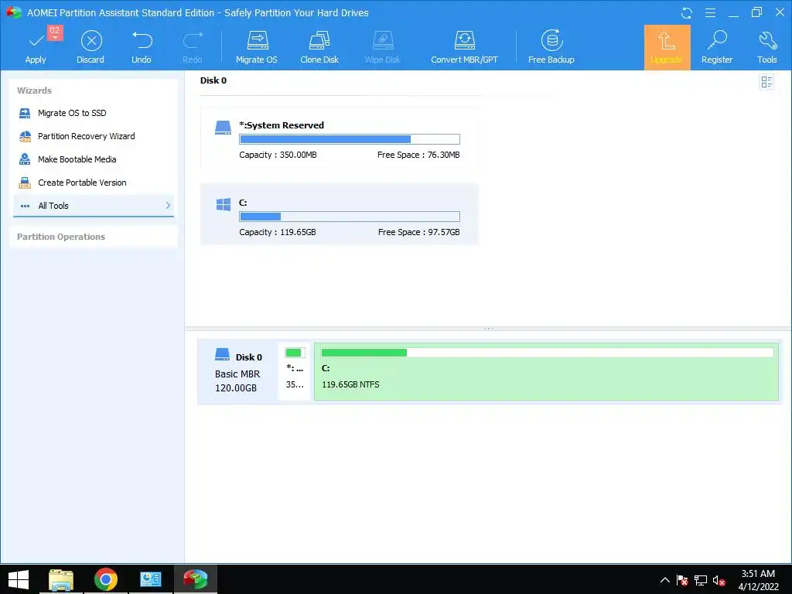Select the System Reserved partition card
Screen dimensions: 792x594
[x=340, y=138]
